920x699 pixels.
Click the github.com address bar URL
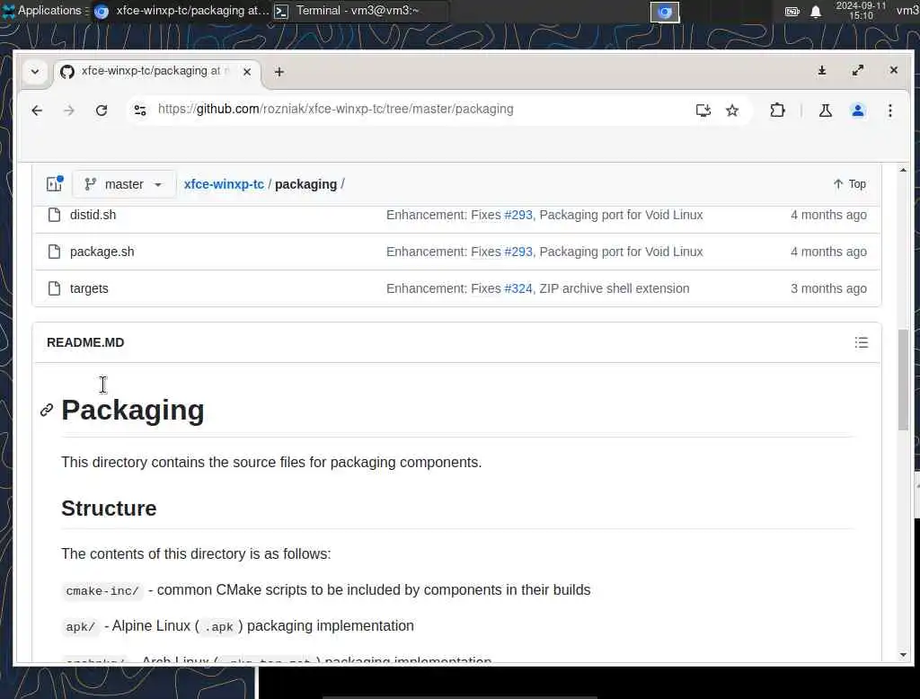coord(336,110)
